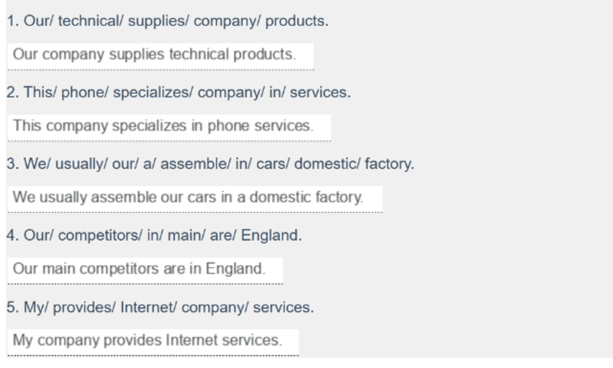The height and width of the screenshot is (368, 613).
Task: Click the word "supplies/" in prompt 1
Action: pyautogui.click(x=159, y=22)
